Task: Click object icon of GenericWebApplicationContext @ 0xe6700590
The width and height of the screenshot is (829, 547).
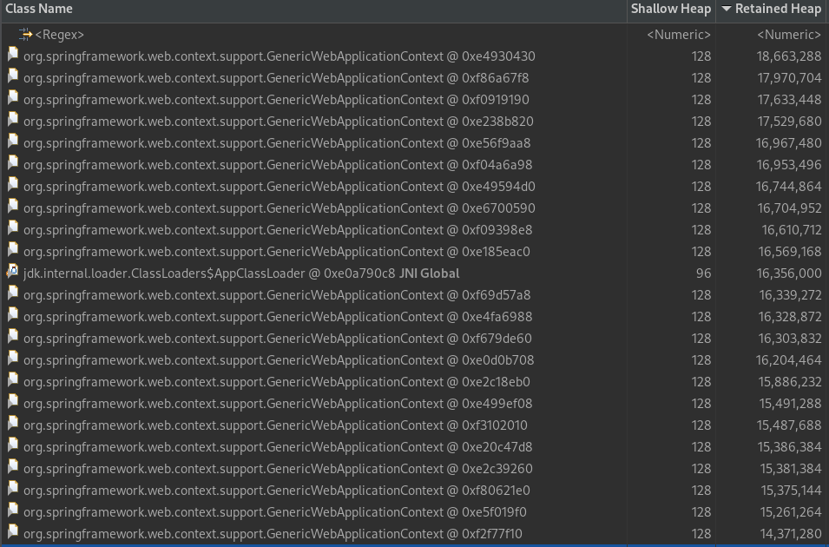Action: [13, 206]
